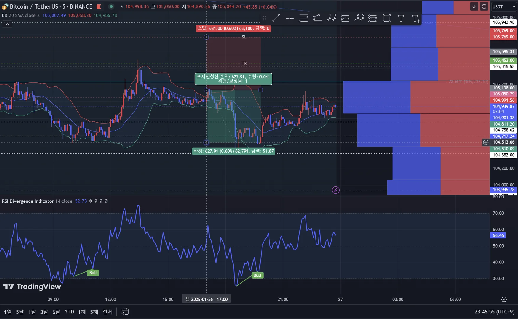This screenshot has width=518, height=319.
Task: Select the trend line drawing tool
Action: [276, 19]
